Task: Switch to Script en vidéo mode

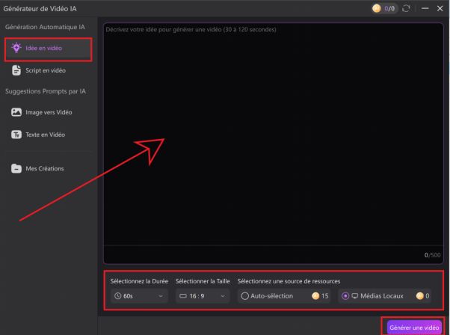Action: coord(47,70)
